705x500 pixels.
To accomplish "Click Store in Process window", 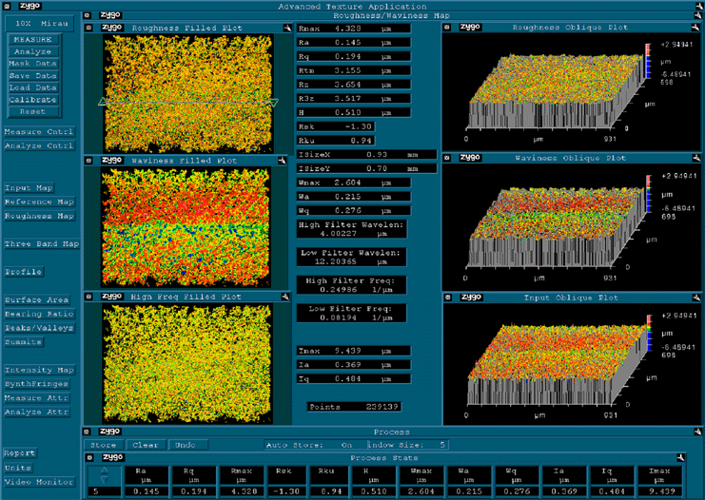I will (104, 445).
